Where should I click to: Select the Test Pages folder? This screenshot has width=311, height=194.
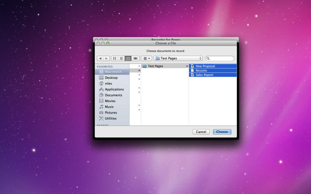(x=165, y=66)
